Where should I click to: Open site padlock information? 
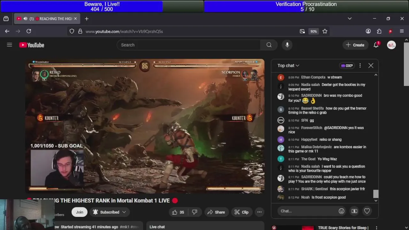tap(80, 31)
